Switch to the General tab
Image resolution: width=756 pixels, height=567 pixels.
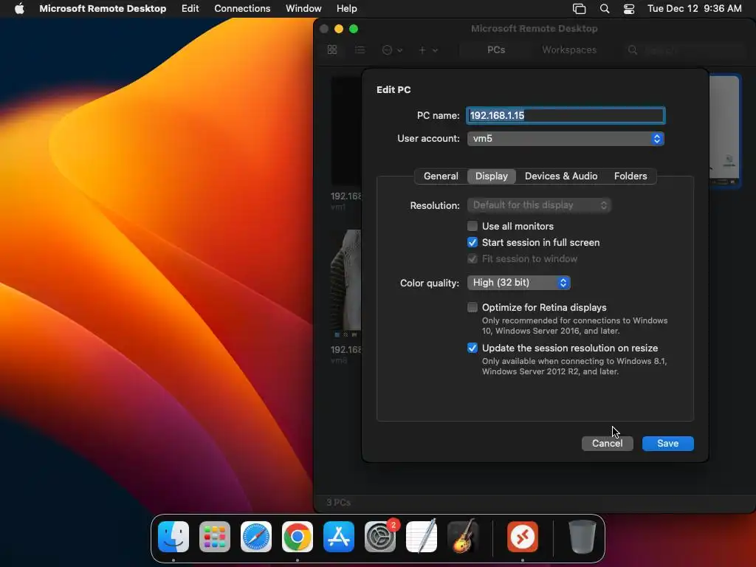click(441, 176)
